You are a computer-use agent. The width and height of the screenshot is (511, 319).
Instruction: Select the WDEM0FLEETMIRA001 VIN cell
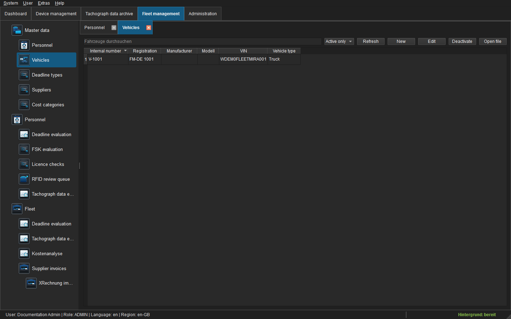[243, 59]
